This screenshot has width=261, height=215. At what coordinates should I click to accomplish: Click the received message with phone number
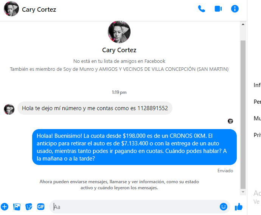click(x=95, y=108)
